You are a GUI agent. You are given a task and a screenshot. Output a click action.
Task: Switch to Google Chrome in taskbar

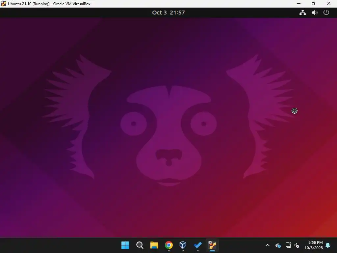(169, 245)
